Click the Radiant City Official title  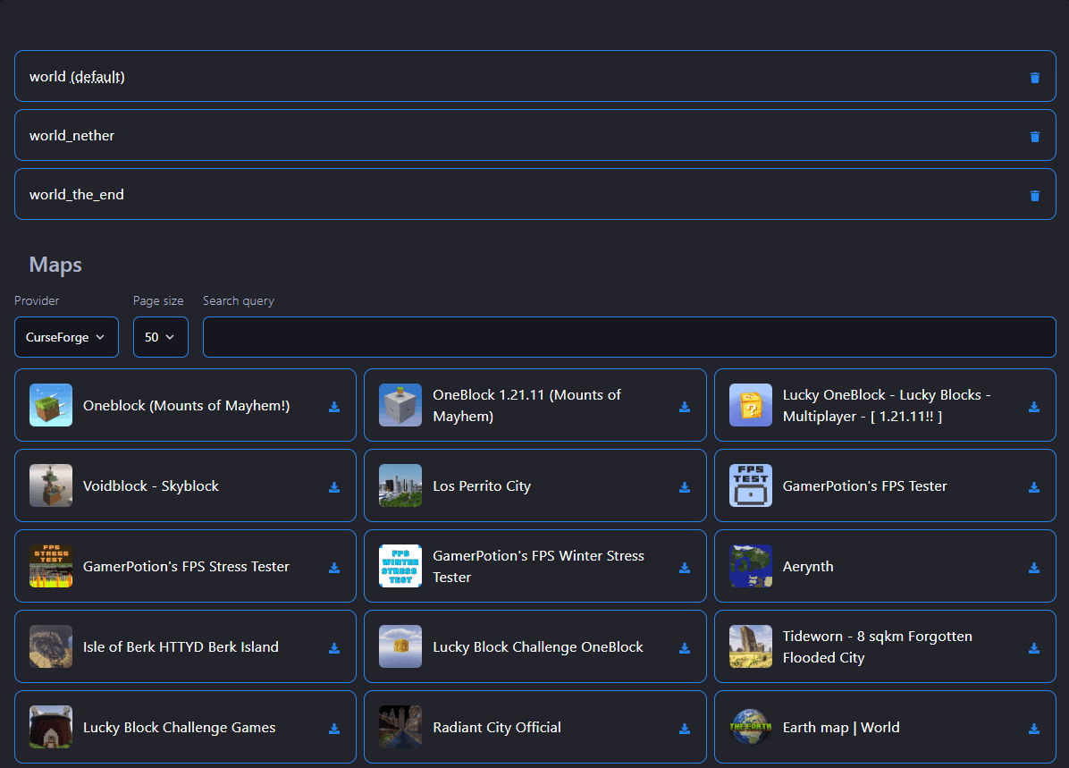coord(497,727)
